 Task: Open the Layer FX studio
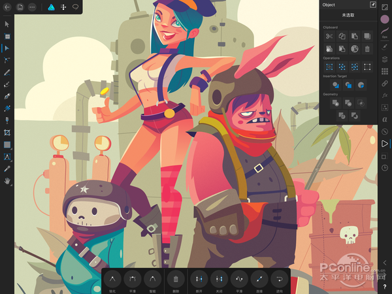385,95
